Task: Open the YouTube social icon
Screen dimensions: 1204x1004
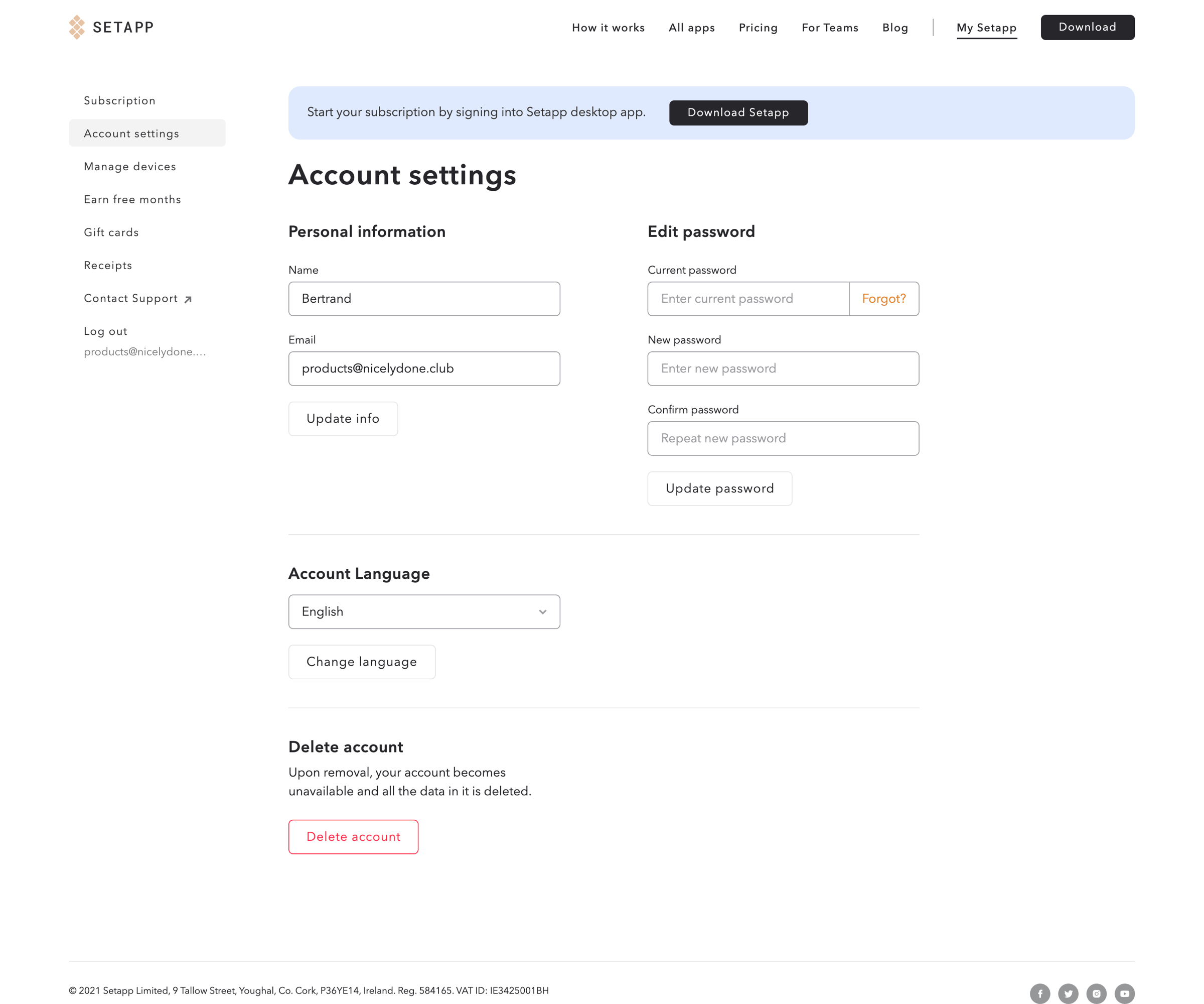Action: tap(1124, 993)
